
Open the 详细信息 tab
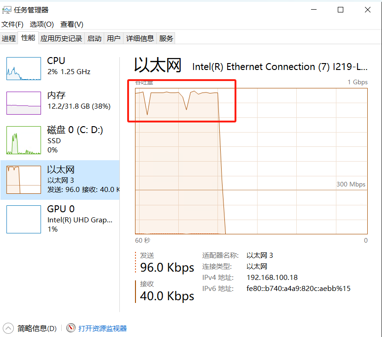(x=140, y=38)
